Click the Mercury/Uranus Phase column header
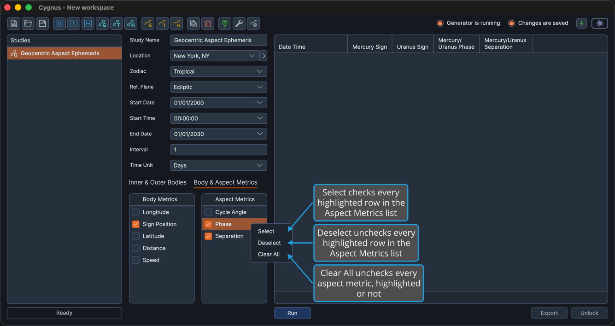The width and height of the screenshot is (615, 326). point(457,44)
